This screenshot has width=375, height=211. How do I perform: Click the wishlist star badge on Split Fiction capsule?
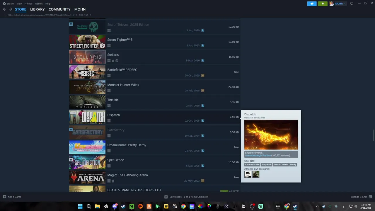pyautogui.click(x=71, y=160)
